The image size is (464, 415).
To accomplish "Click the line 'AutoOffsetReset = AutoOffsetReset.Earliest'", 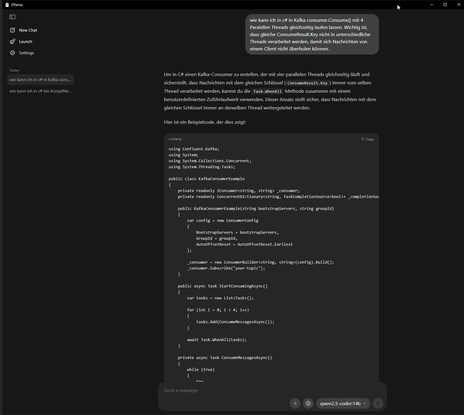I will pyautogui.click(x=244, y=244).
